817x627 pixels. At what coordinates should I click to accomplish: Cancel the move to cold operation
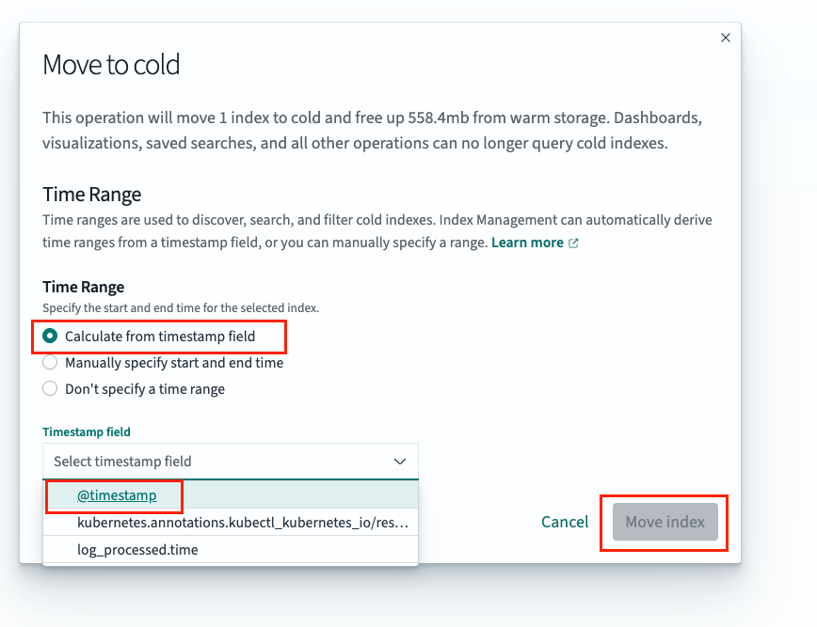[565, 522]
